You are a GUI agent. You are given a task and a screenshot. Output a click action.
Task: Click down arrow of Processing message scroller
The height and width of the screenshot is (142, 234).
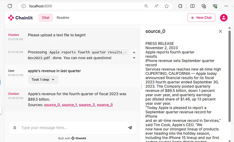point(134,58)
